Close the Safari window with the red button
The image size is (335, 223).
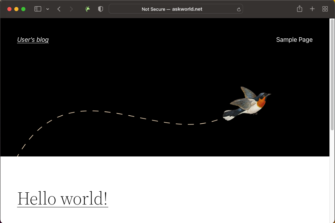click(x=9, y=9)
